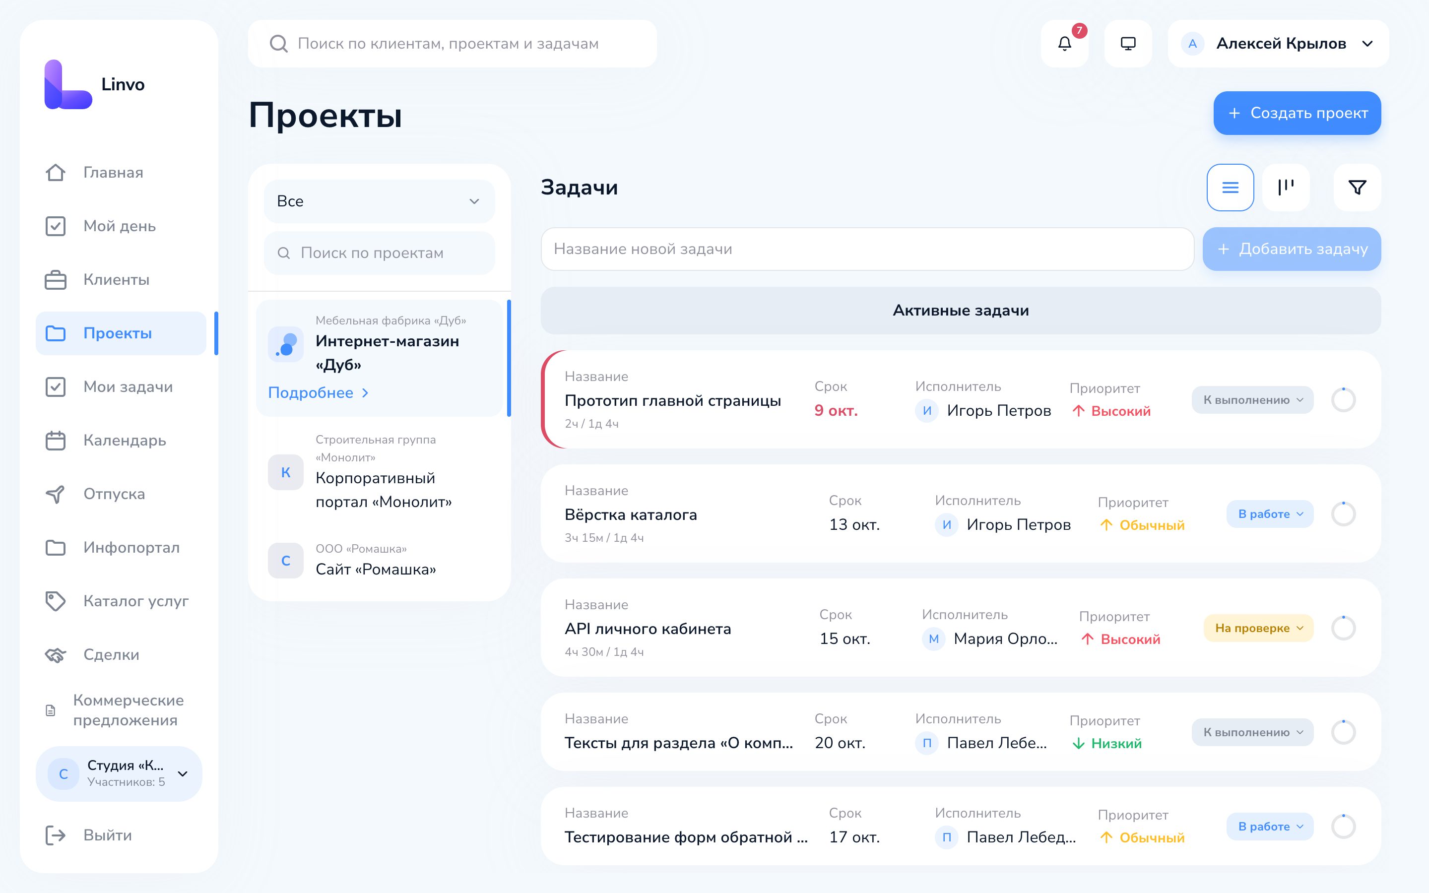Viewport: 1429px width, 893px height.
Task: Click the tag icon beside Каталог услуг
Action: (56, 601)
